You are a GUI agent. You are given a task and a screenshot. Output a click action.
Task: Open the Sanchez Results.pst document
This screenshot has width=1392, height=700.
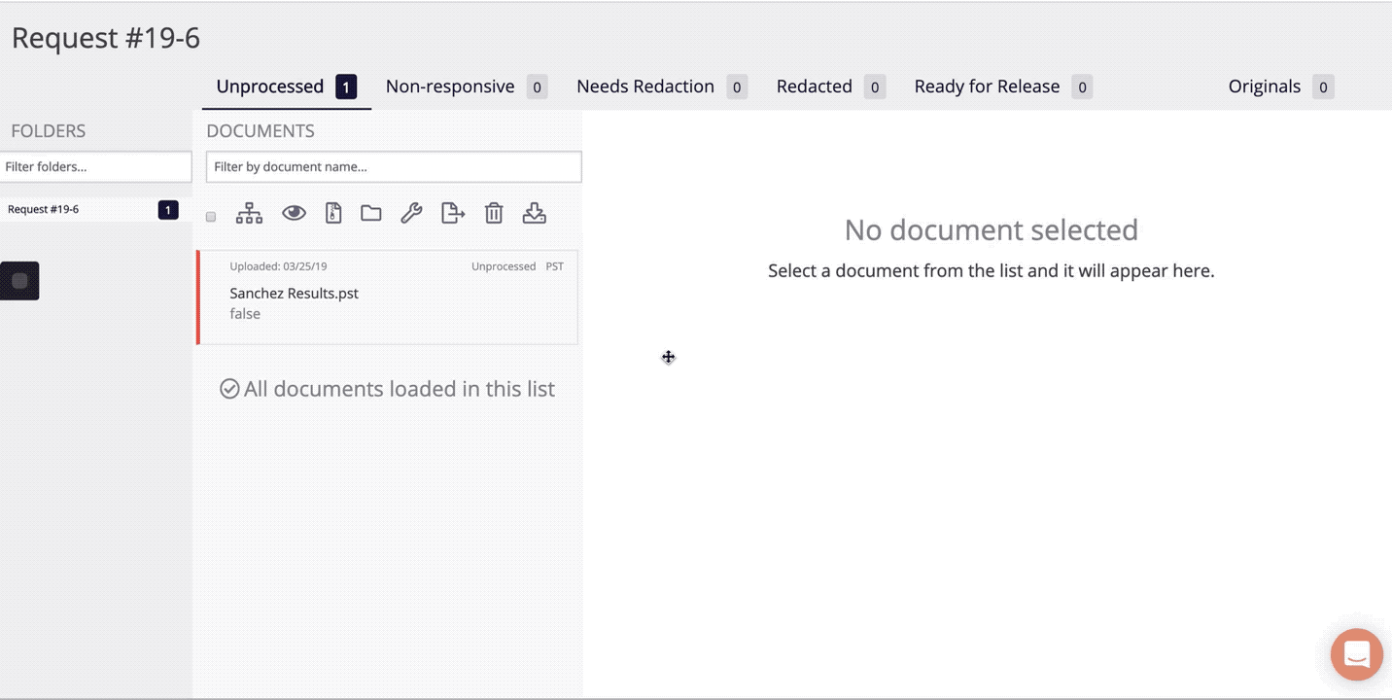294,294
